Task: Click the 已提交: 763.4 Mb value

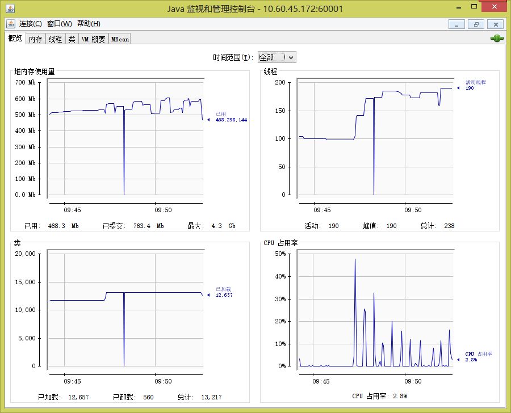Action: click(133, 226)
